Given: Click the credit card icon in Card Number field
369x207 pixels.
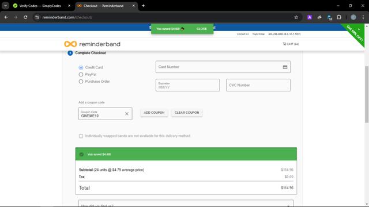Looking at the screenshot, I should (x=285, y=67).
